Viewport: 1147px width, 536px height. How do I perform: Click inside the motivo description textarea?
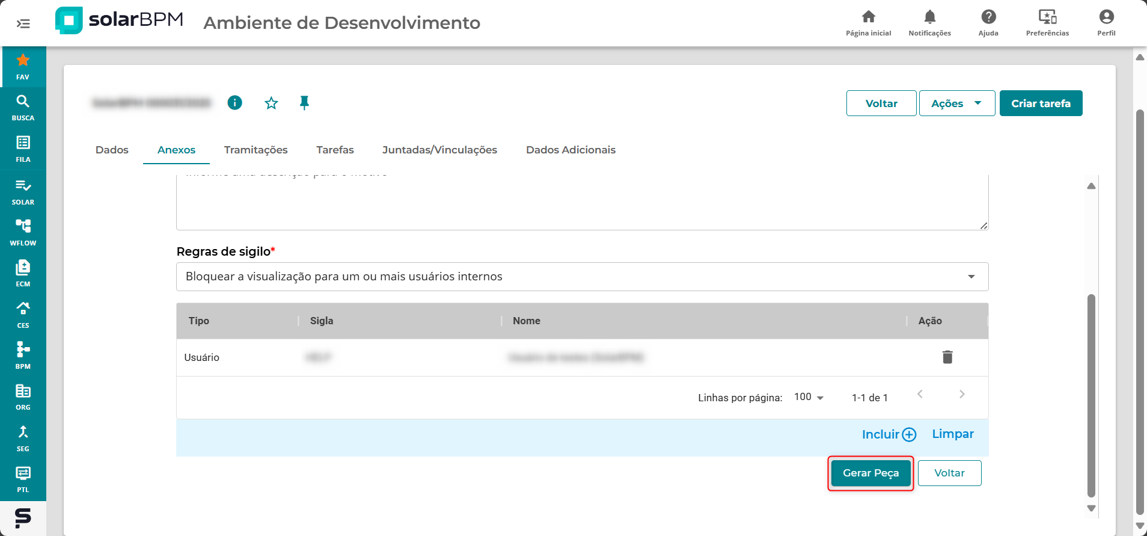(x=582, y=203)
